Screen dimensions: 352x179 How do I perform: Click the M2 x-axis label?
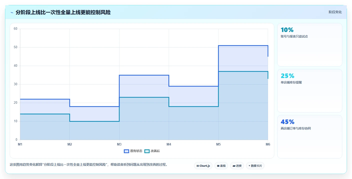click(69, 144)
